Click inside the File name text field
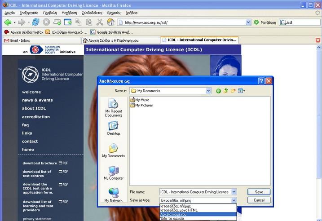The width and height of the screenshot is (322, 221). click(x=195, y=192)
